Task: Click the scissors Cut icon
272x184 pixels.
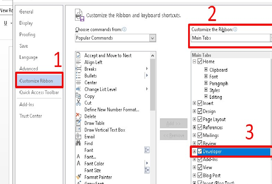Action: tap(78, 102)
